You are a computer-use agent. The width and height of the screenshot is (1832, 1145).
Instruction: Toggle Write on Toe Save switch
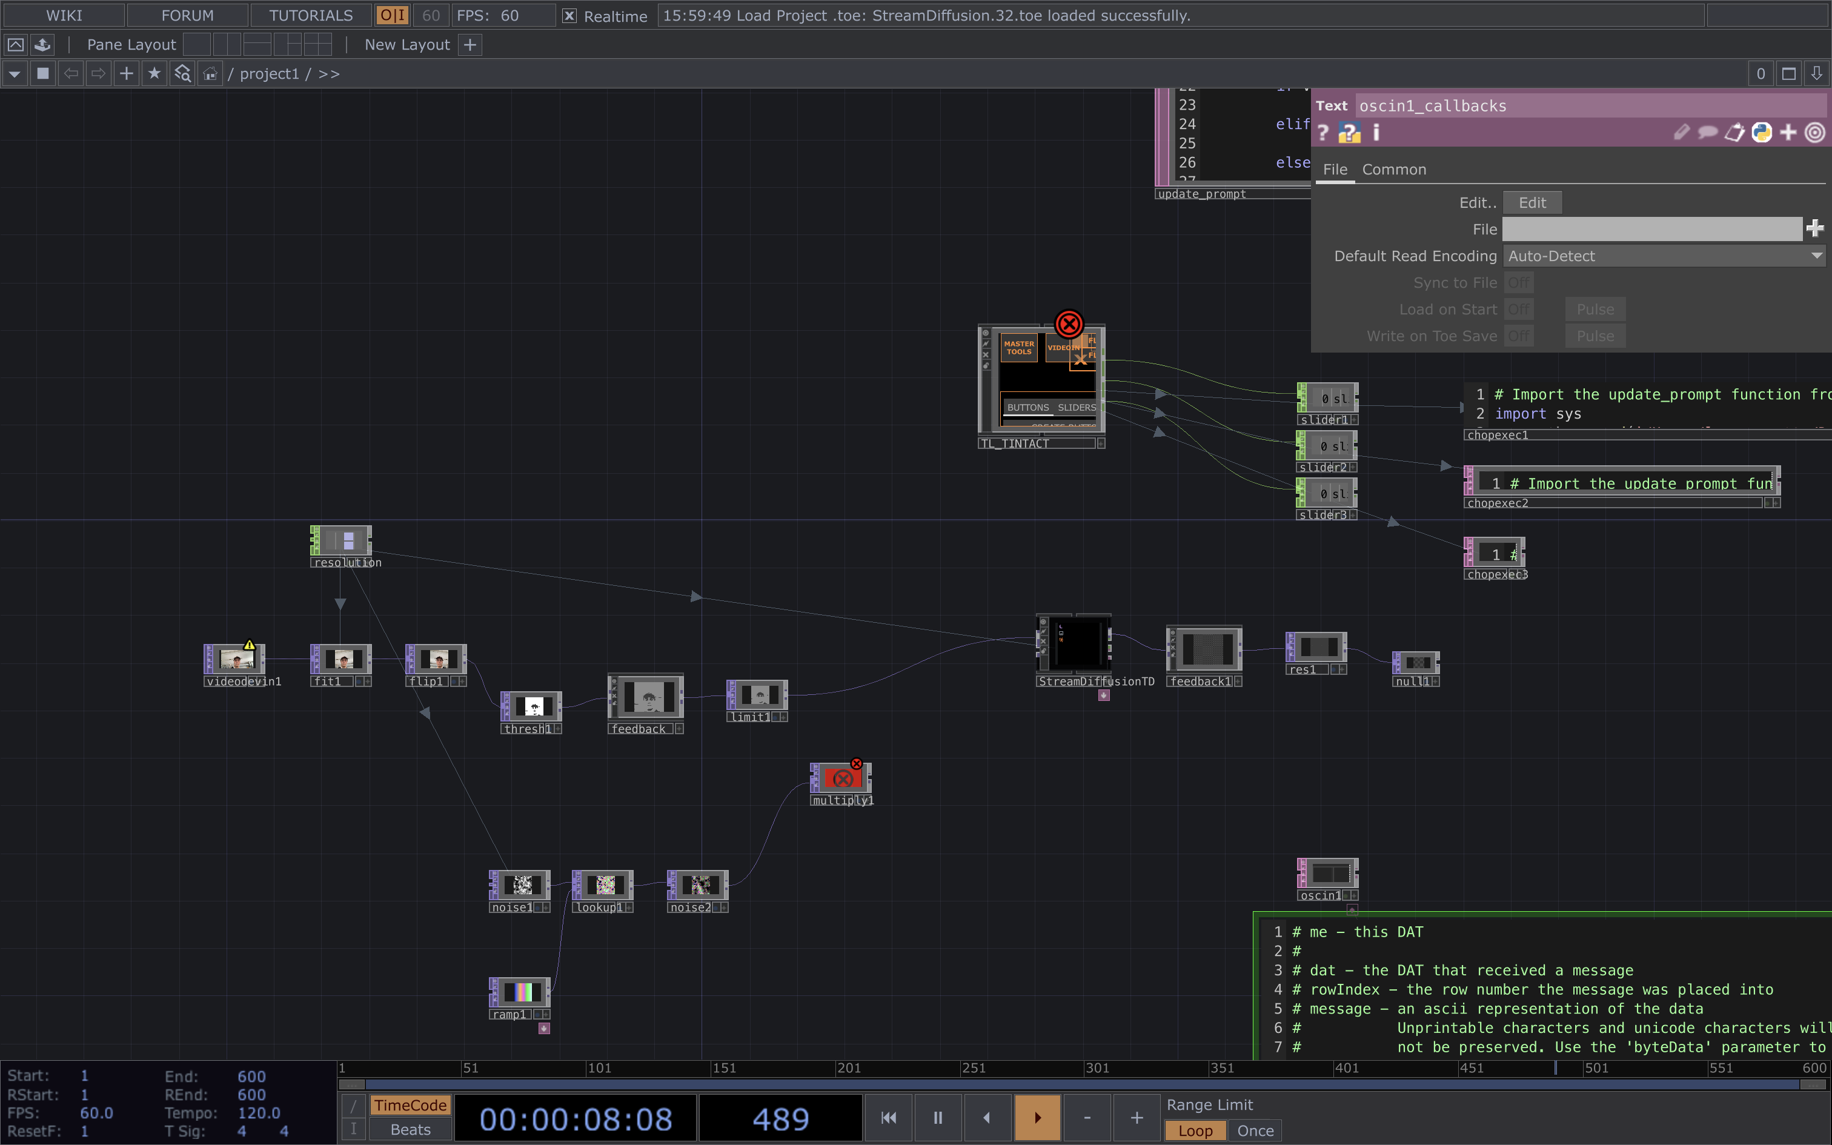(x=1518, y=336)
